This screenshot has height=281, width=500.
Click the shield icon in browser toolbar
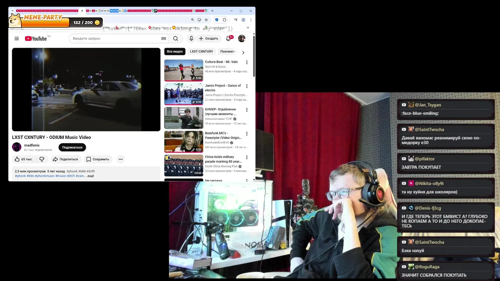click(x=217, y=20)
